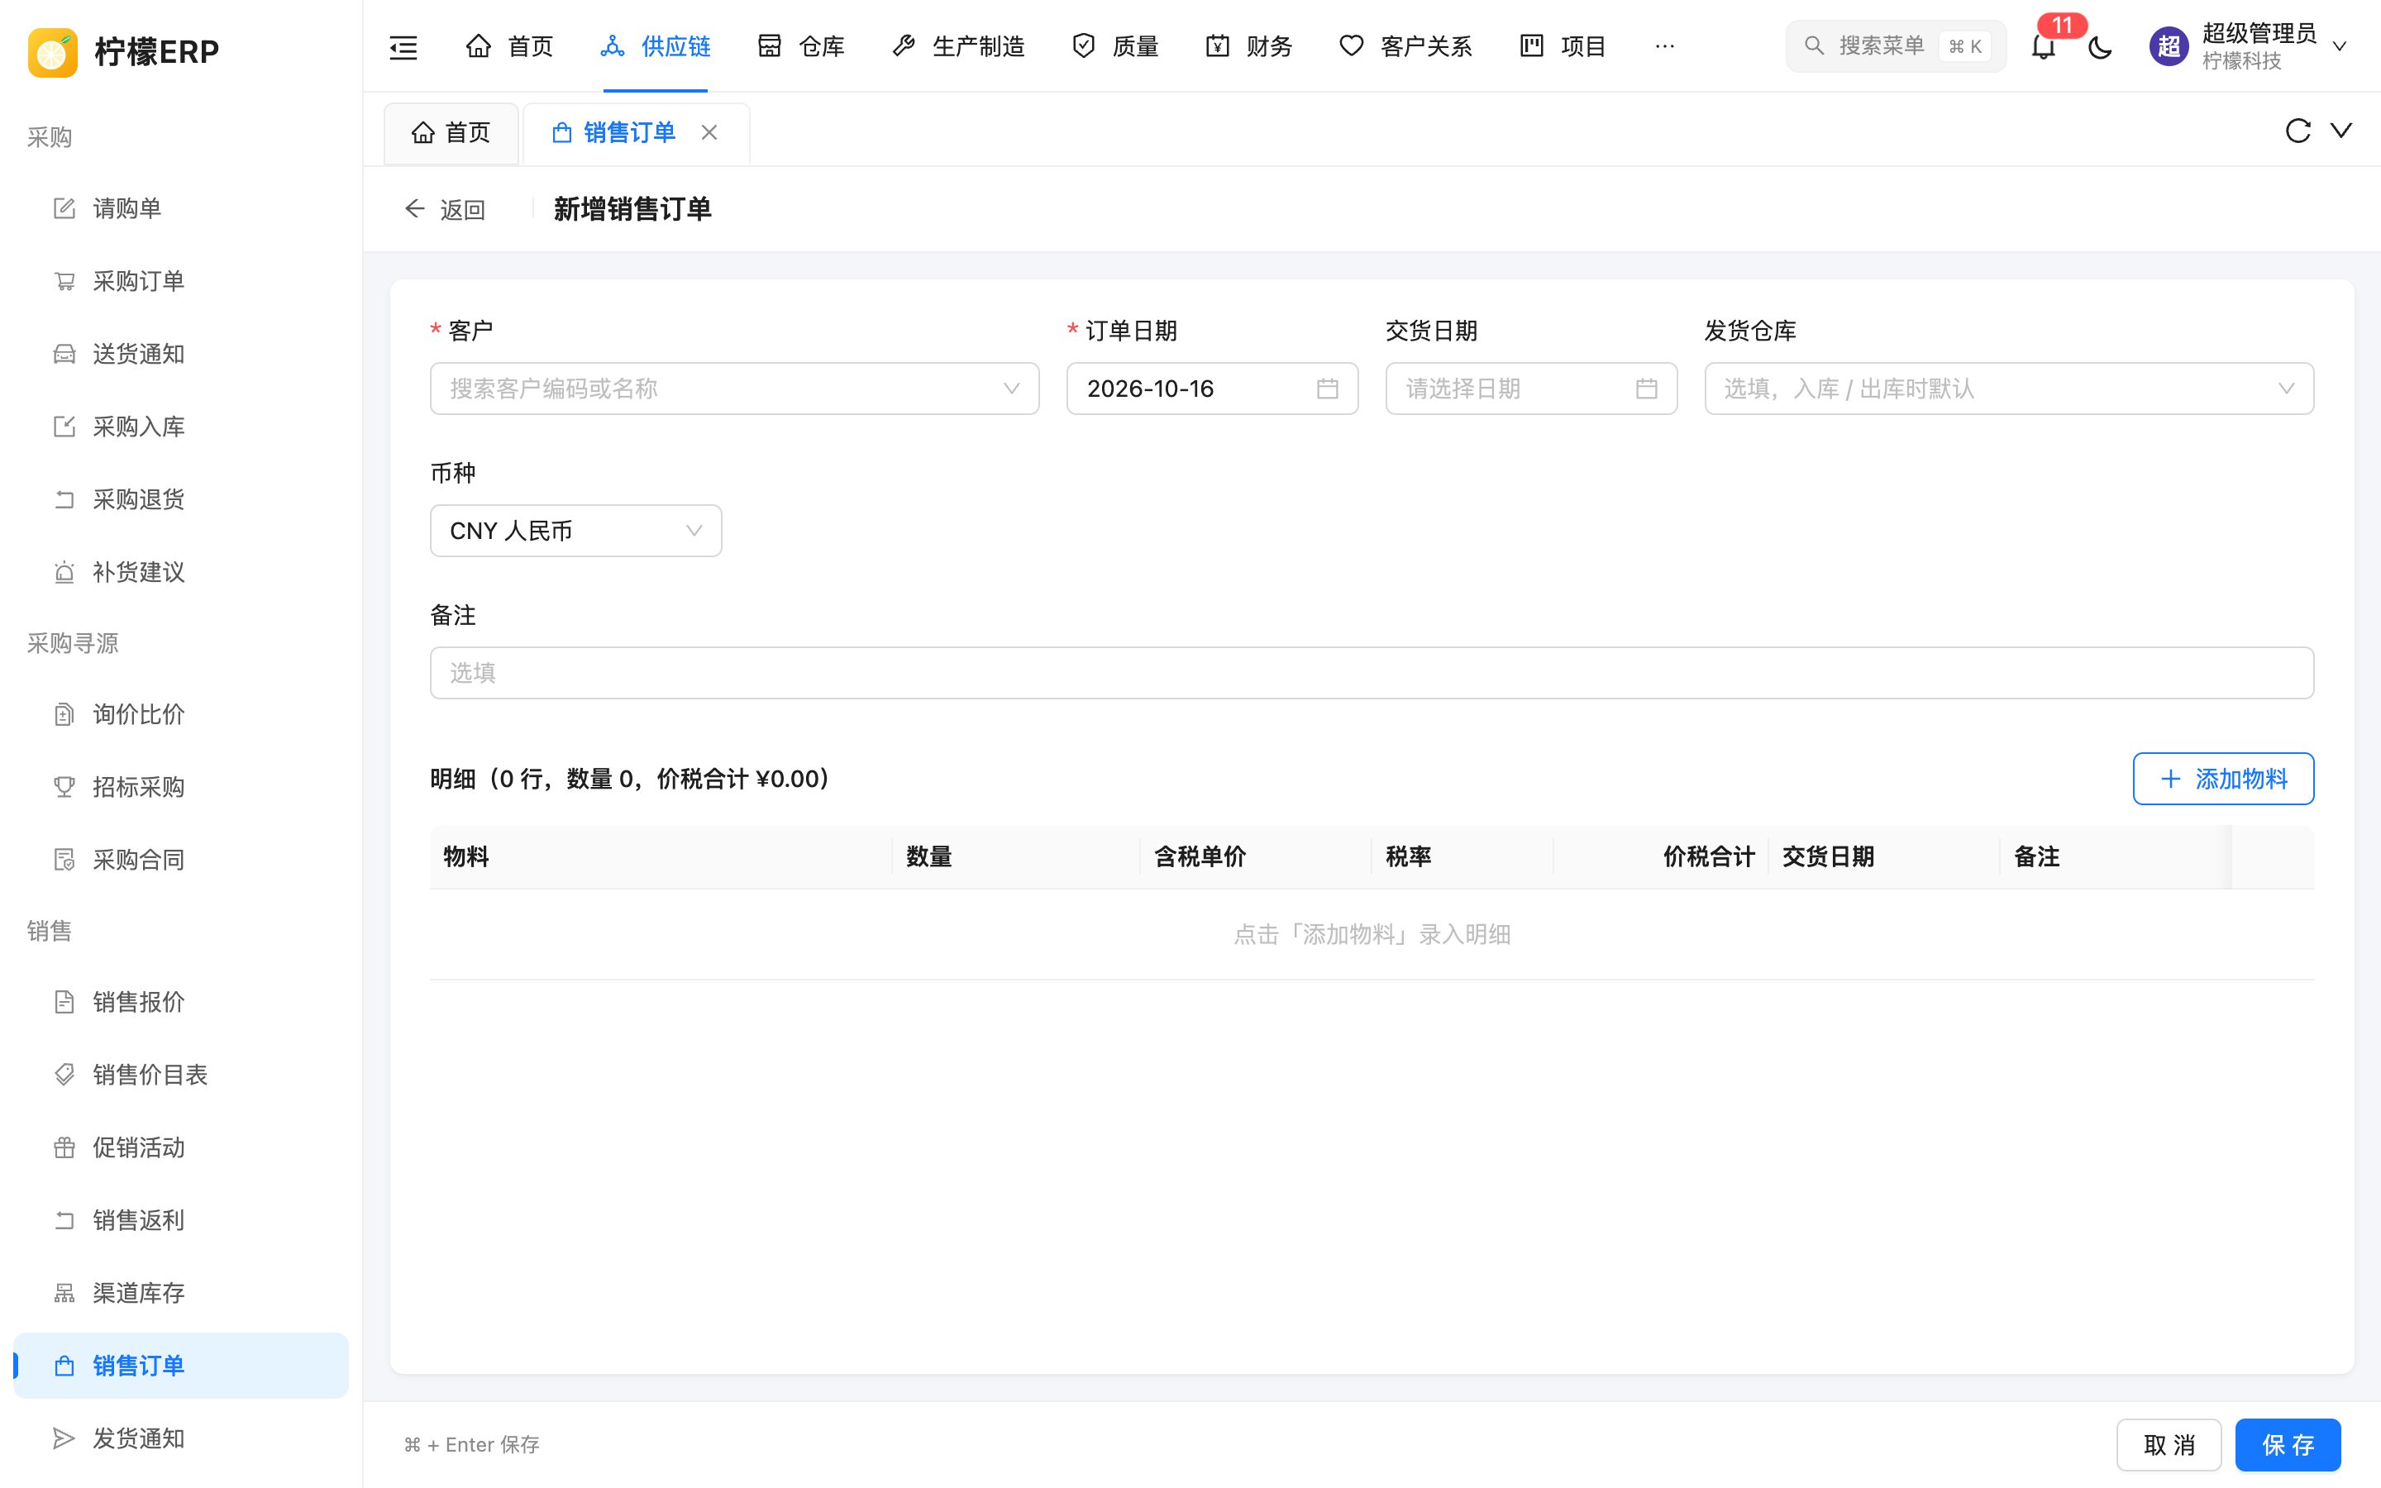Open the 发货仓库 dropdown
The height and width of the screenshot is (1488, 2381).
coord(2009,389)
